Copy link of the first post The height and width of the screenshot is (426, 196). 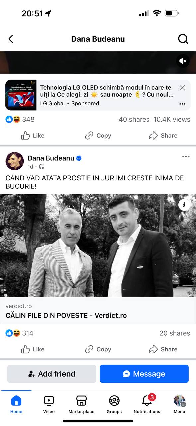[x=98, y=136]
